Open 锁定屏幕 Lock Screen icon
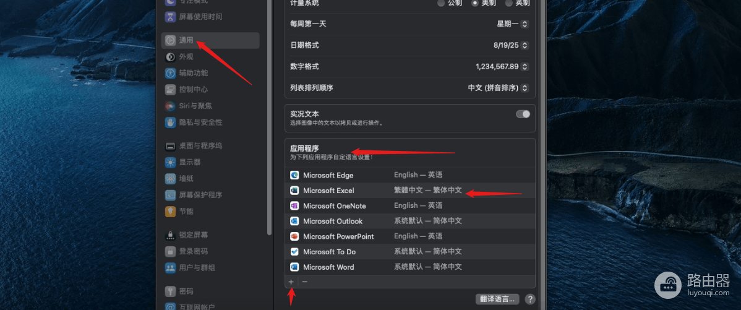The width and height of the screenshot is (741, 310). 170,235
